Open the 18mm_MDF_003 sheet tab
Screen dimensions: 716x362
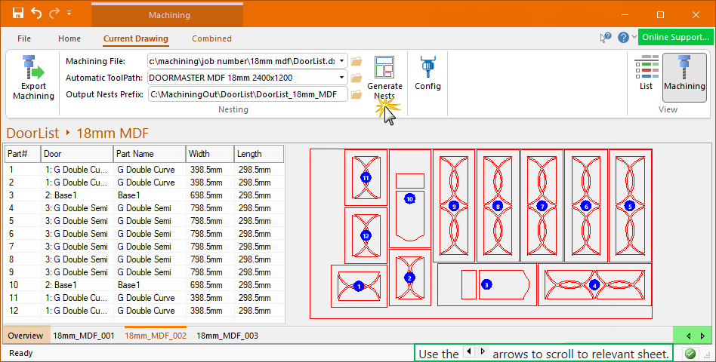coord(227,336)
